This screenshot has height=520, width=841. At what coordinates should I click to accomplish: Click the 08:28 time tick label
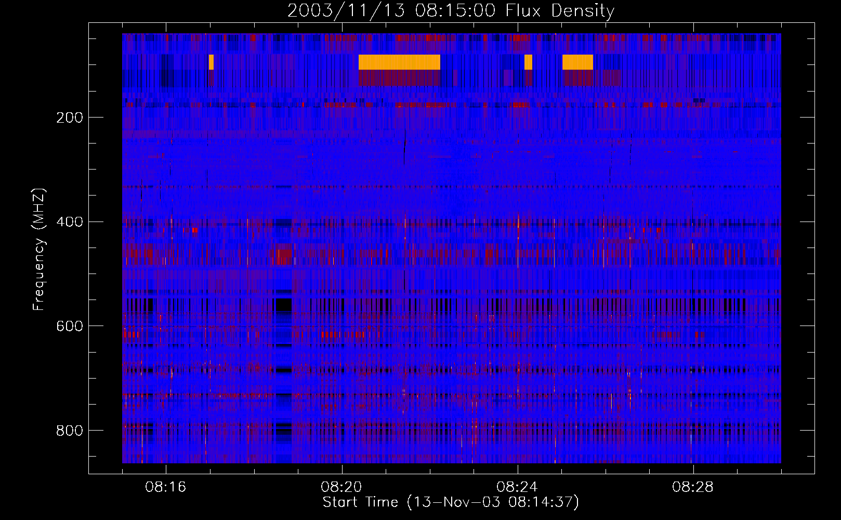point(693,487)
